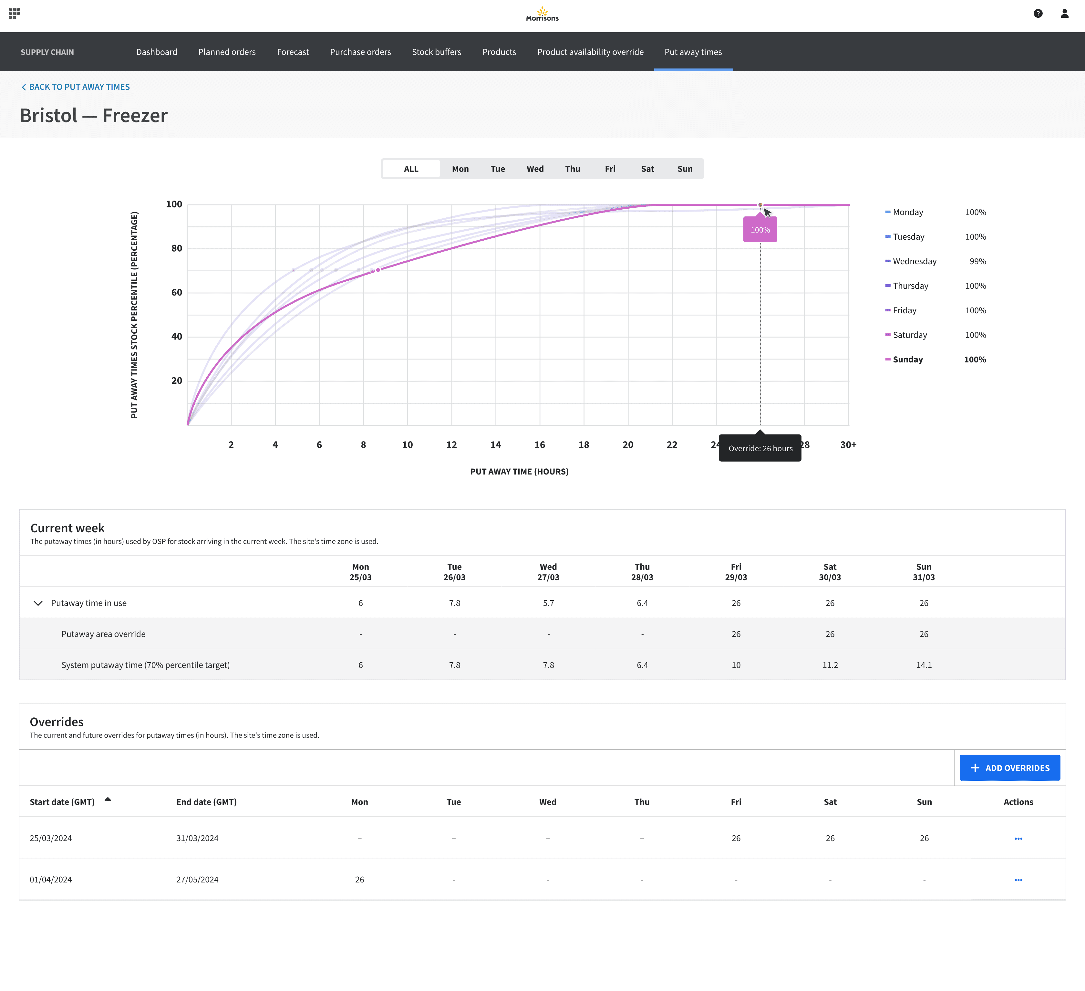Click Wednesday in the chart legend
This screenshot has width=1085, height=991.
914,261
